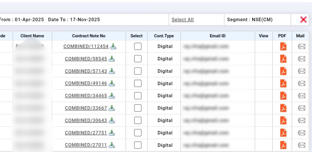
Task: Open PDF for contract note COMBINED/49146
Action: point(283,83)
